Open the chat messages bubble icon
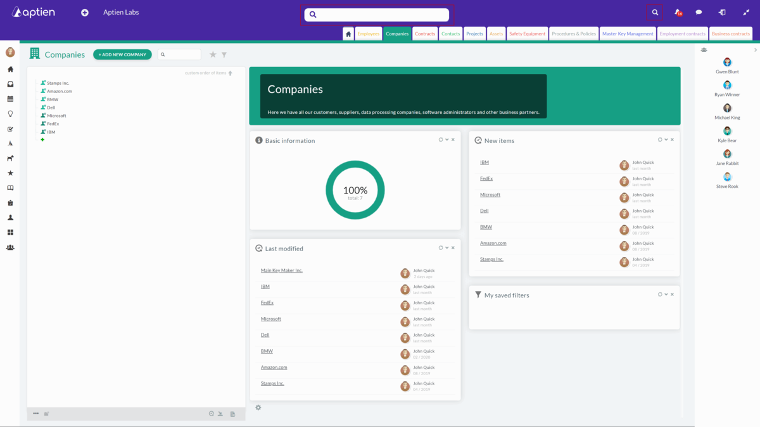This screenshot has height=427, width=760. coord(699,13)
